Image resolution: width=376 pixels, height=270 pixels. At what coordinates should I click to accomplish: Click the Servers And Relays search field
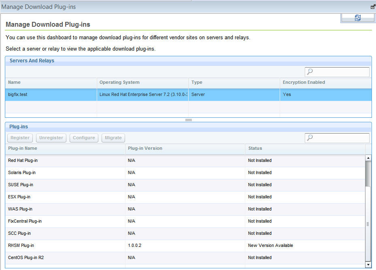[340, 72]
